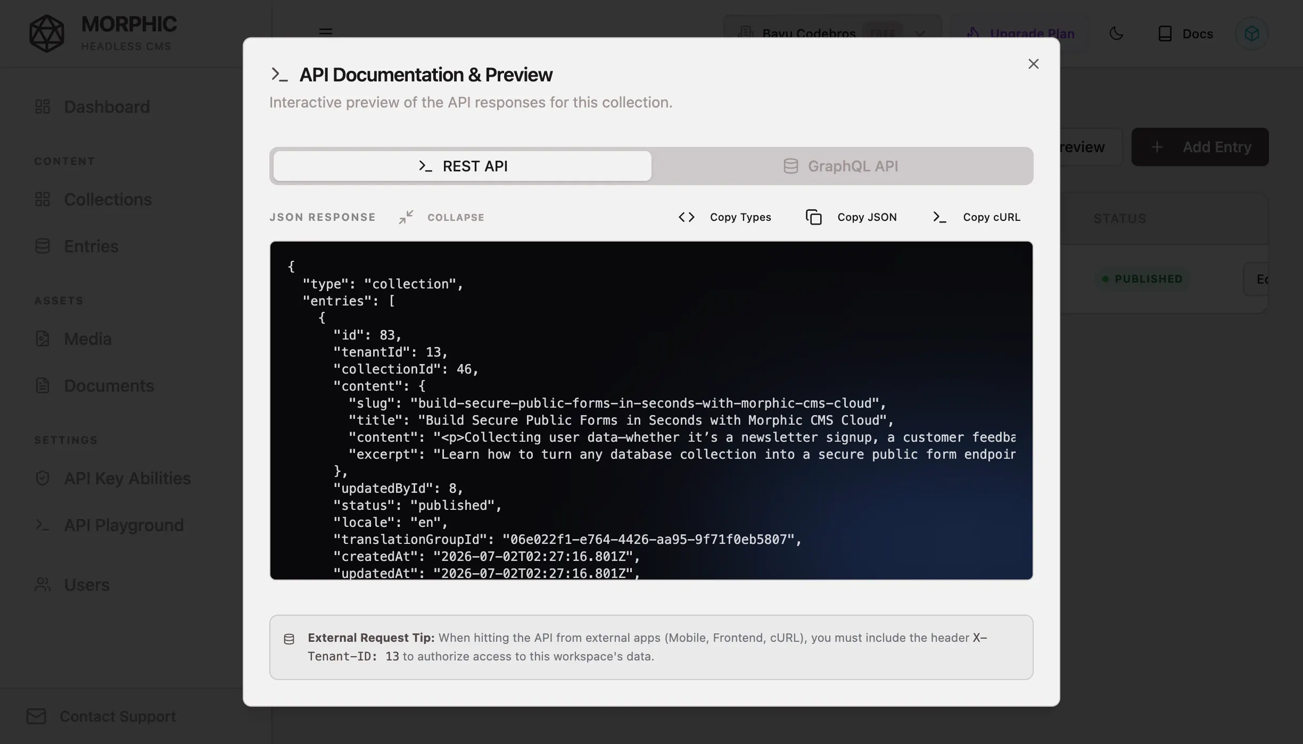Click the REST API terminal icon
This screenshot has height=744, width=1303.
tap(425, 166)
